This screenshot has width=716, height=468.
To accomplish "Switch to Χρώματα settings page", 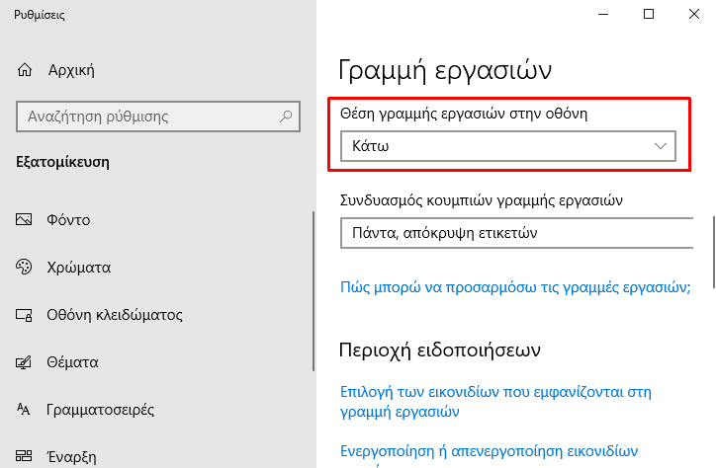I will coord(78,267).
